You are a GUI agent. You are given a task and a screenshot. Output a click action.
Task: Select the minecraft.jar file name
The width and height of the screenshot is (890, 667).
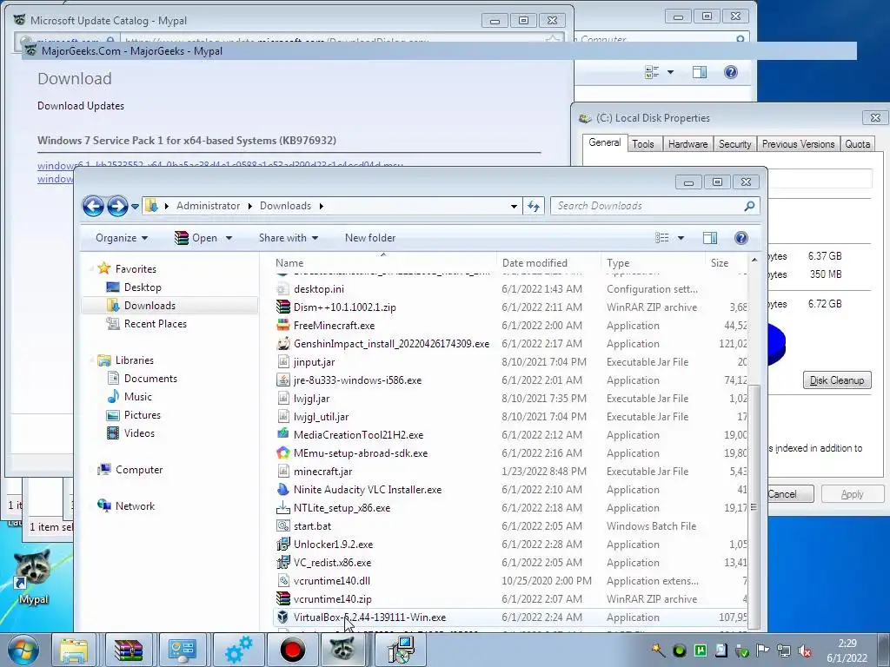pos(323,472)
